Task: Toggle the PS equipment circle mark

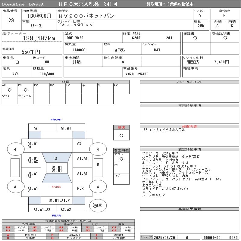Action: [x=25, y=90]
